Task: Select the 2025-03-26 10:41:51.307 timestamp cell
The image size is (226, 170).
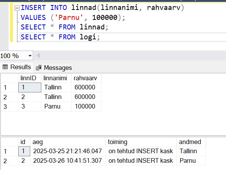Action: 68,161
